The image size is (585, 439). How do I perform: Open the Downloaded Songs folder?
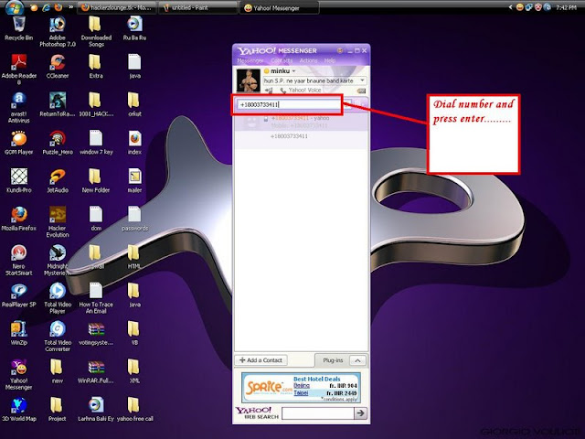(x=96, y=31)
